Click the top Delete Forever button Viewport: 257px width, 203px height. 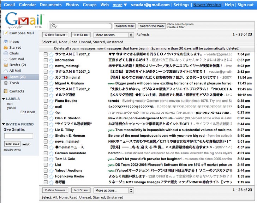pyautogui.click(x=55, y=35)
